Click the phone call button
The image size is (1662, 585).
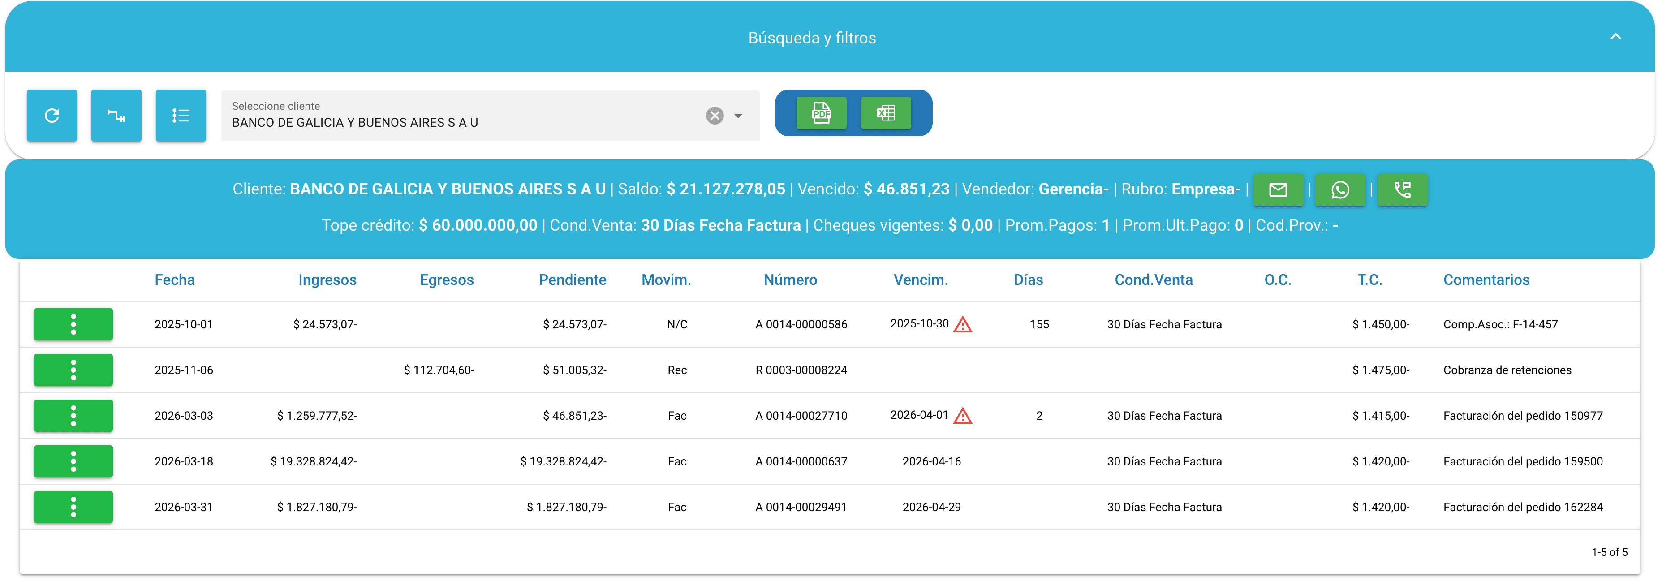pos(1402,189)
